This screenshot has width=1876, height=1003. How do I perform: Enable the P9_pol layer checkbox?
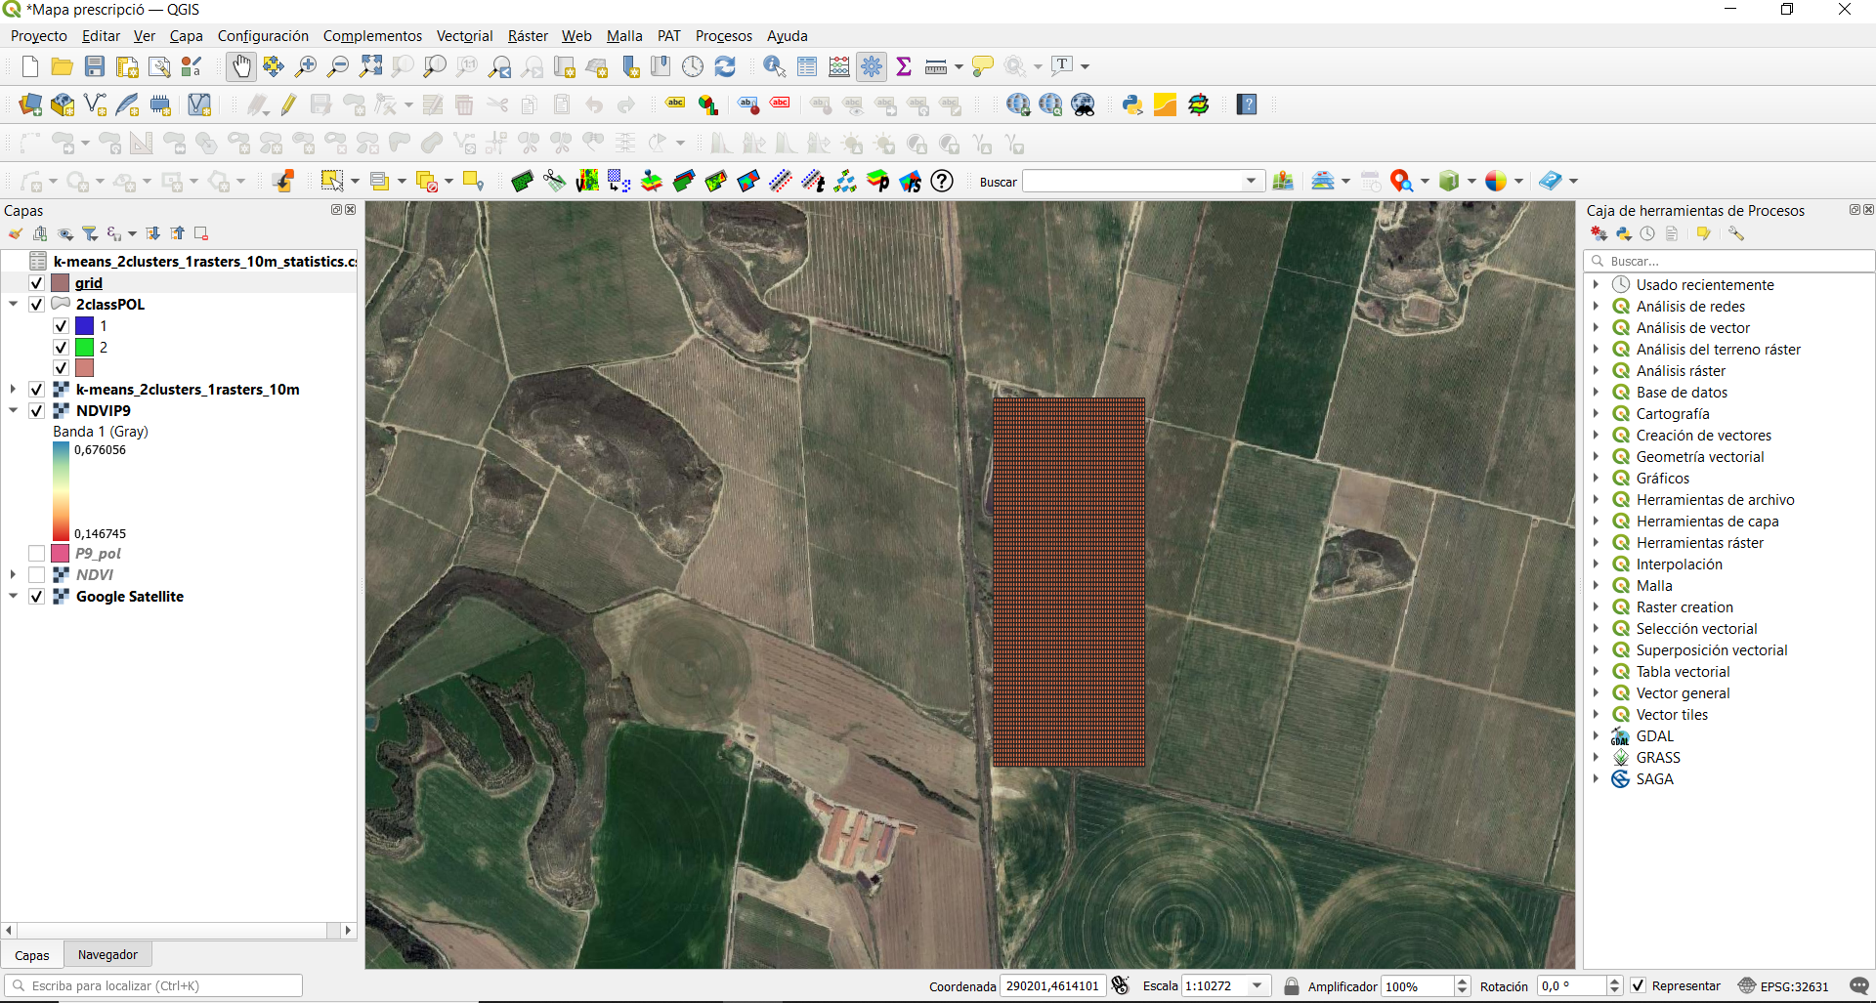tap(36, 554)
